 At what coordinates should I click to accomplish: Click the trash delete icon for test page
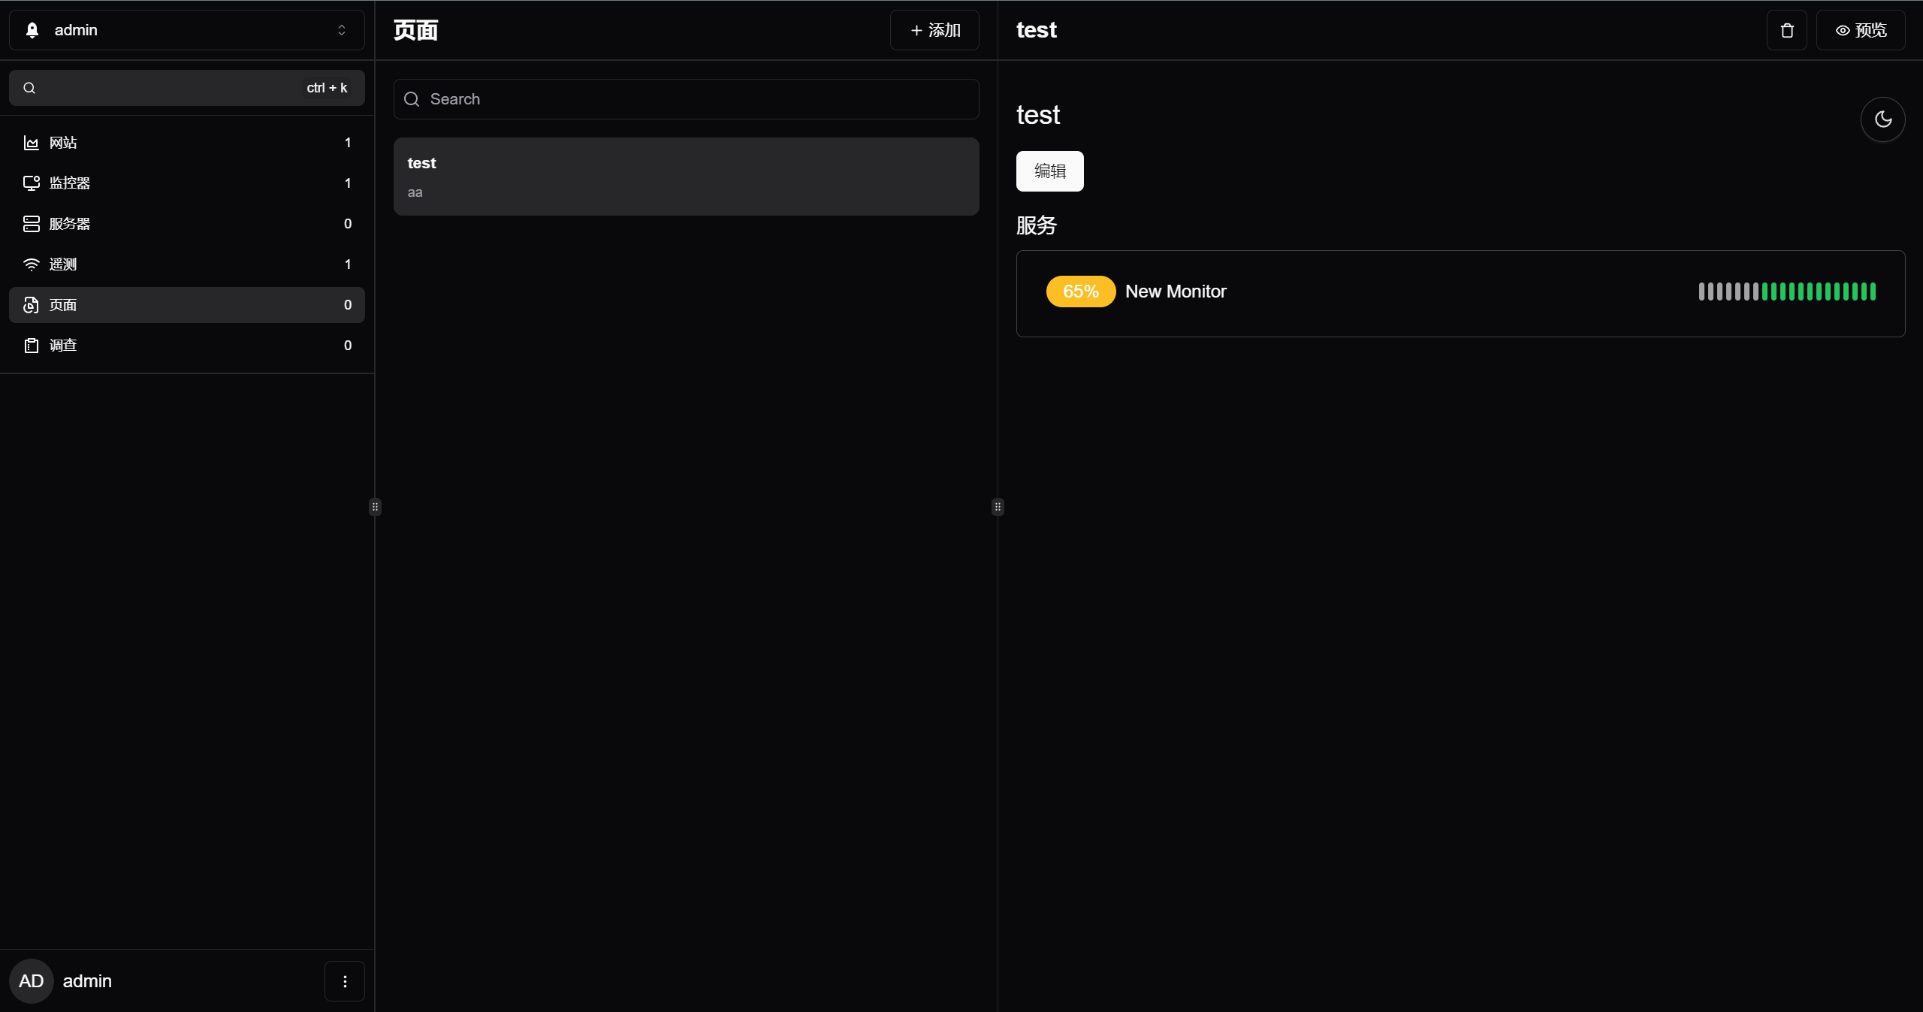click(1786, 30)
